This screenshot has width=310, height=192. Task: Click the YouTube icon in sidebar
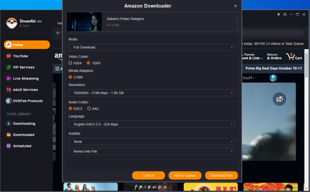point(9,56)
